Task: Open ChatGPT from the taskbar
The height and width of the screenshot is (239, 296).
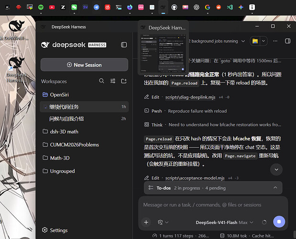Action: point(197,7)
